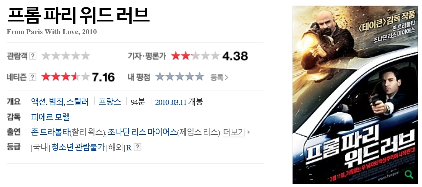The width and height of the screenshot is (422, 187).
Task: Click the arrow icon next to 더보기
Action: [x=248, y=132]
